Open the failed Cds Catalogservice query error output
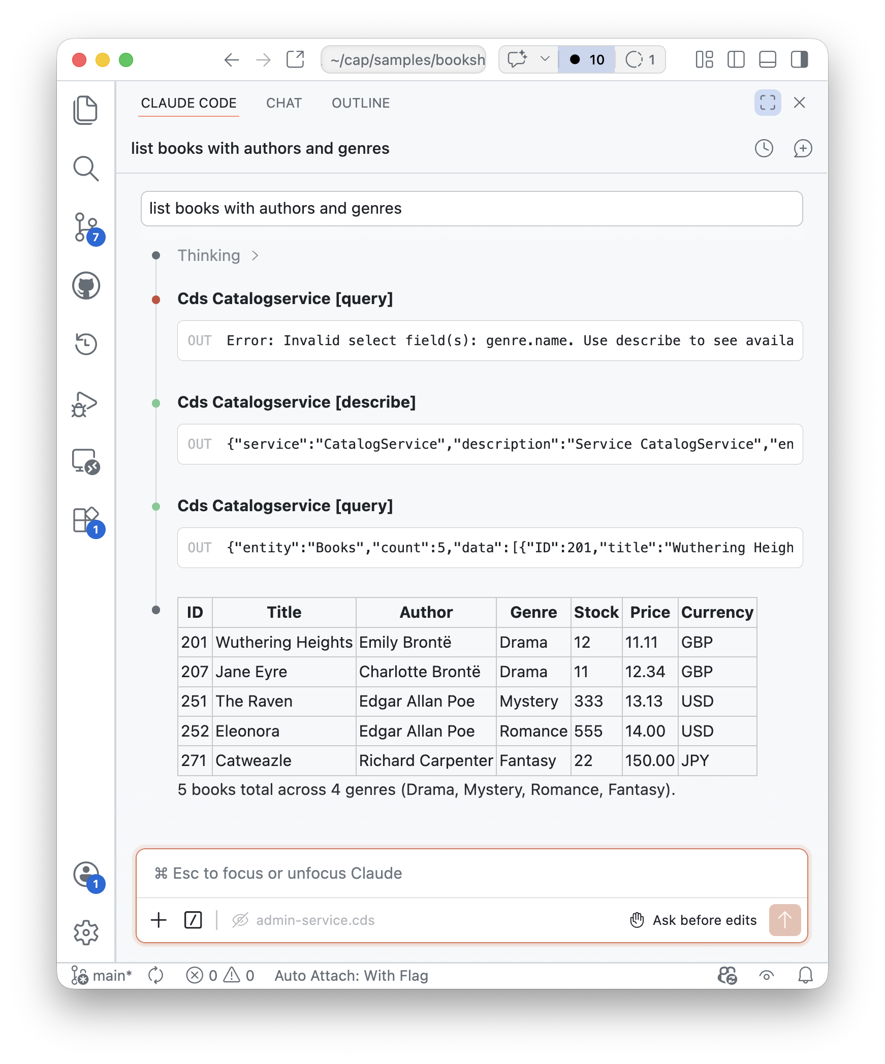The width and height of the screenshot is (885, 1064). tap(490, 341)
